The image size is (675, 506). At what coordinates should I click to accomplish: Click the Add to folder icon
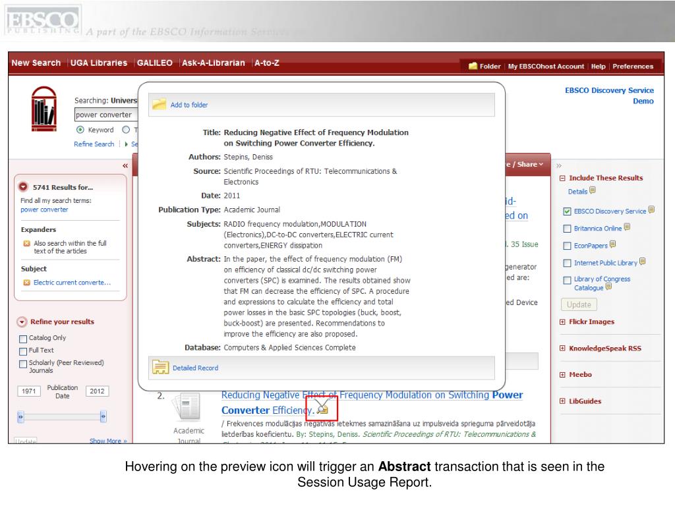(159, 105)
